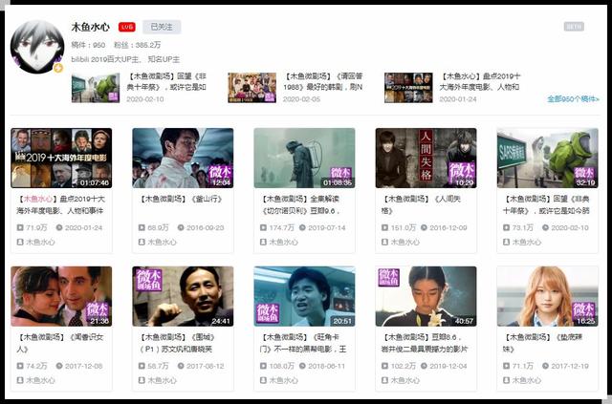
Task: Click card title 《围城》(P1)
Action: click(178, 343)
